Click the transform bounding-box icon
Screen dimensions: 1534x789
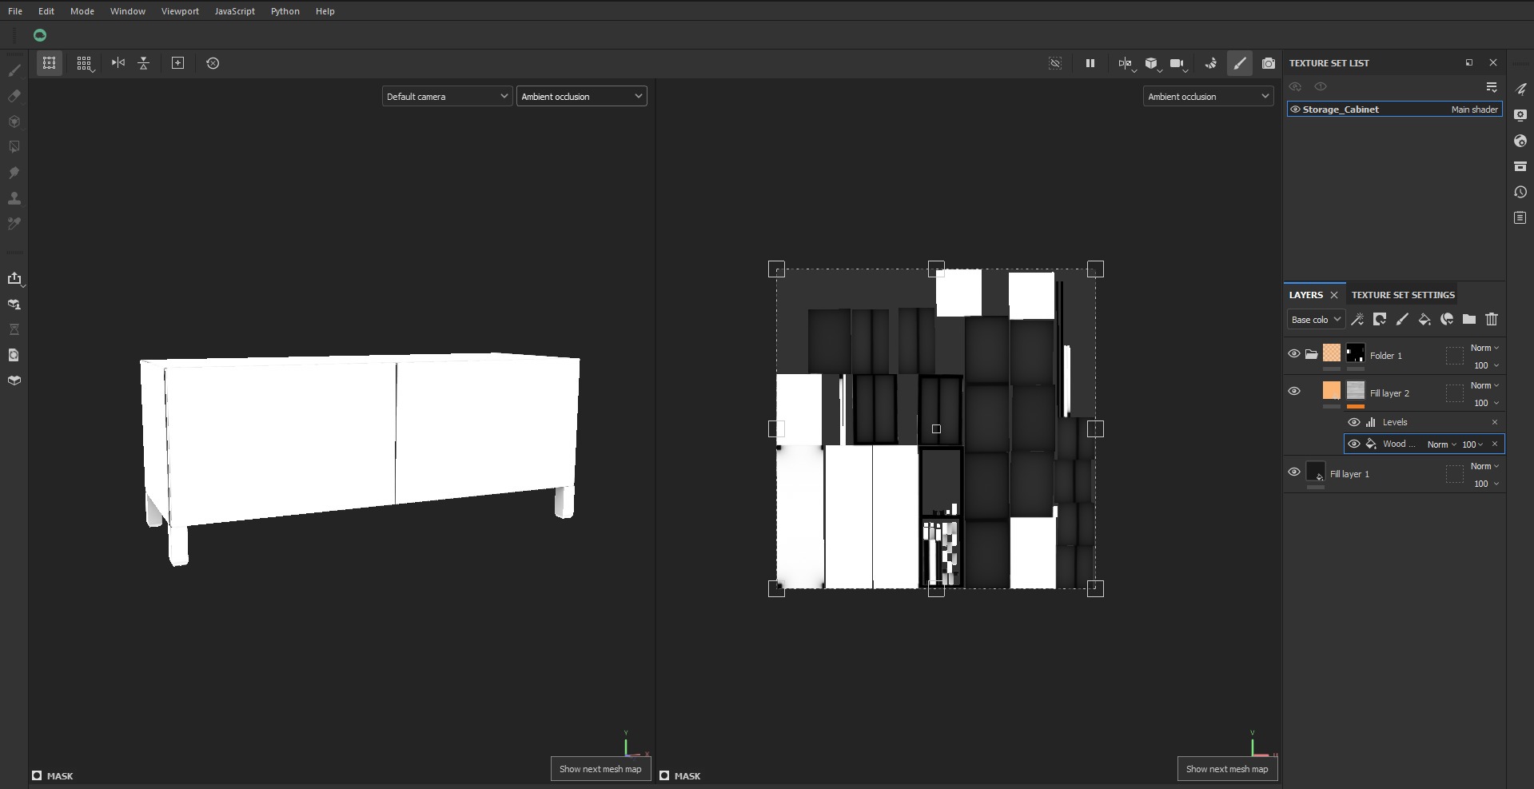(49, 63)
